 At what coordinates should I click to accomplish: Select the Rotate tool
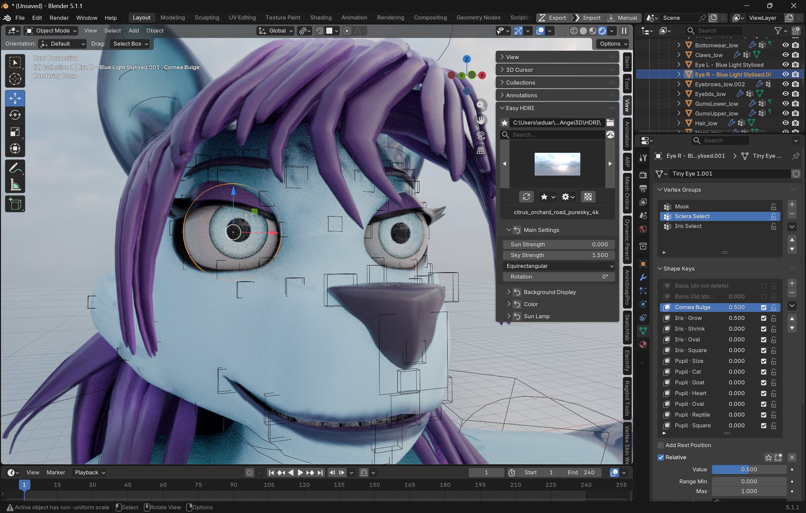(15, 115)
